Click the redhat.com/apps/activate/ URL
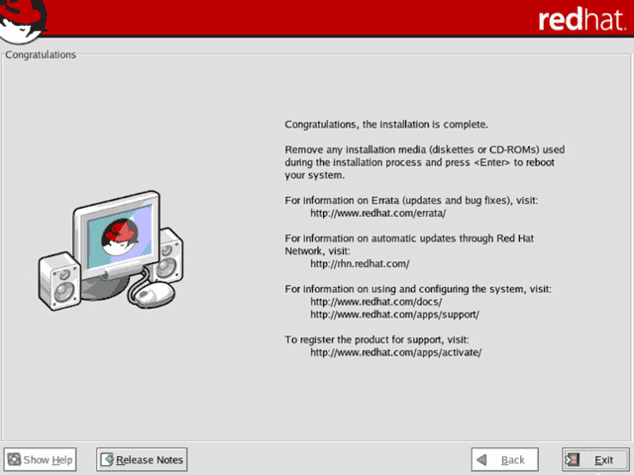The width and height of the screenshot is (634, 475). pos(395,352)
